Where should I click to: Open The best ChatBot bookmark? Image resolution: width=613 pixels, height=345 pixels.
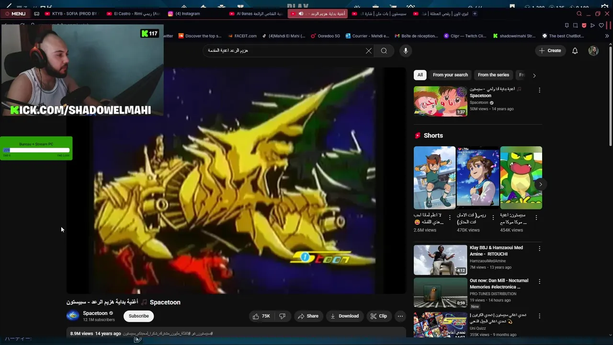563,36
